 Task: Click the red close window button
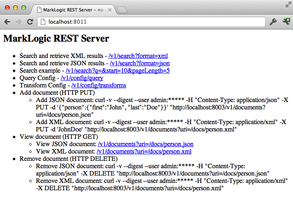7,8
